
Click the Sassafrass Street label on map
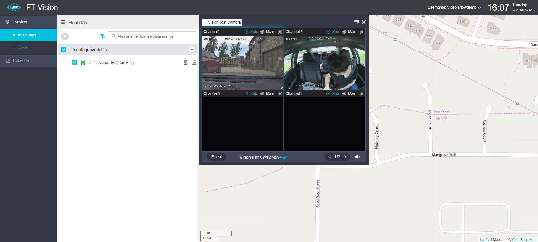click(318, 194)
